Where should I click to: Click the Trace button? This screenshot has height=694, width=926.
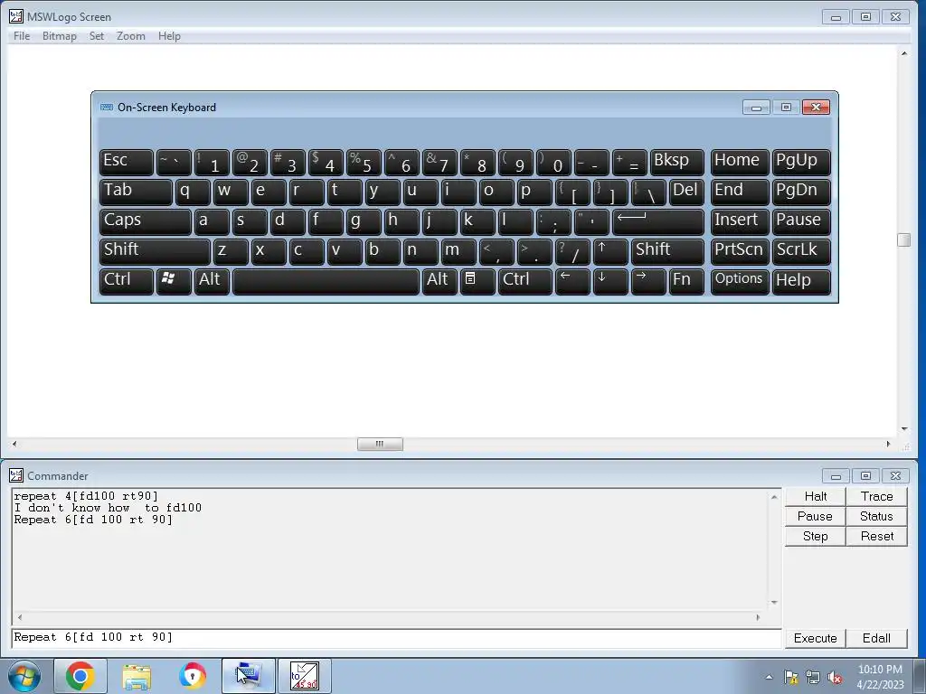[x=876, y=496]
